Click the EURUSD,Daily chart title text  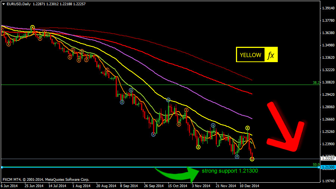point(18,3)
